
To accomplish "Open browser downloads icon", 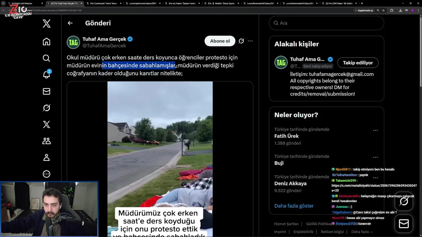I will (400, 10).
